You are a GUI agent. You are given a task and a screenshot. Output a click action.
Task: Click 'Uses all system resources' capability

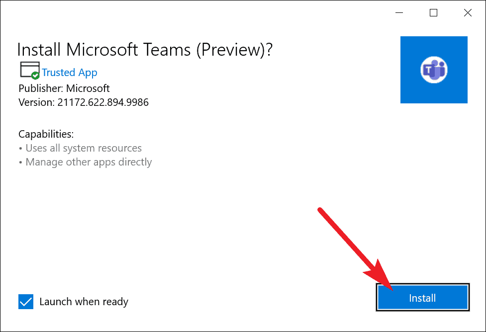point(83,148)
